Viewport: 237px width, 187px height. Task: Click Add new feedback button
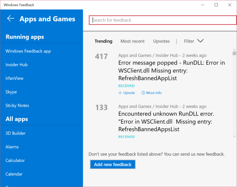112,164
